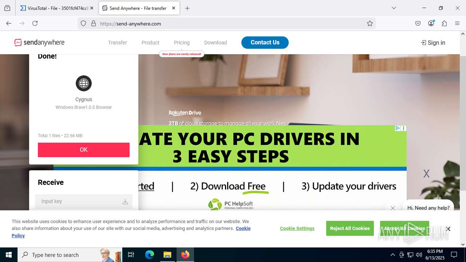Open the Firefox View icon

click(x=7, y=8)
